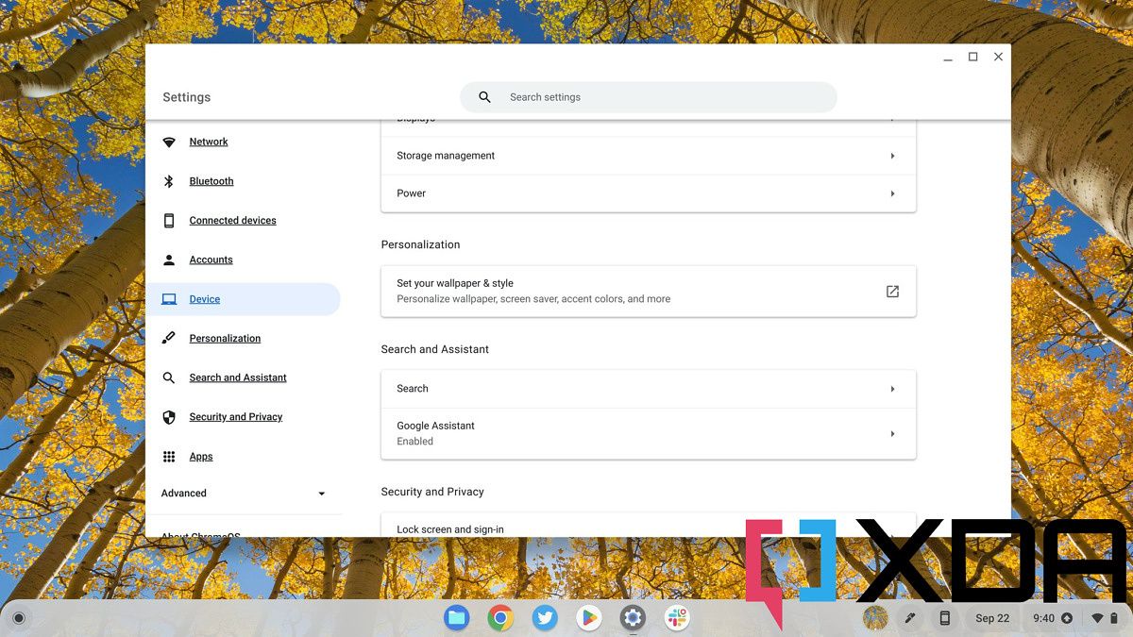Open Phone Hub from the system tray
Image resolution: width=1133 pixels, height=637 pixels.
(943, 618)
